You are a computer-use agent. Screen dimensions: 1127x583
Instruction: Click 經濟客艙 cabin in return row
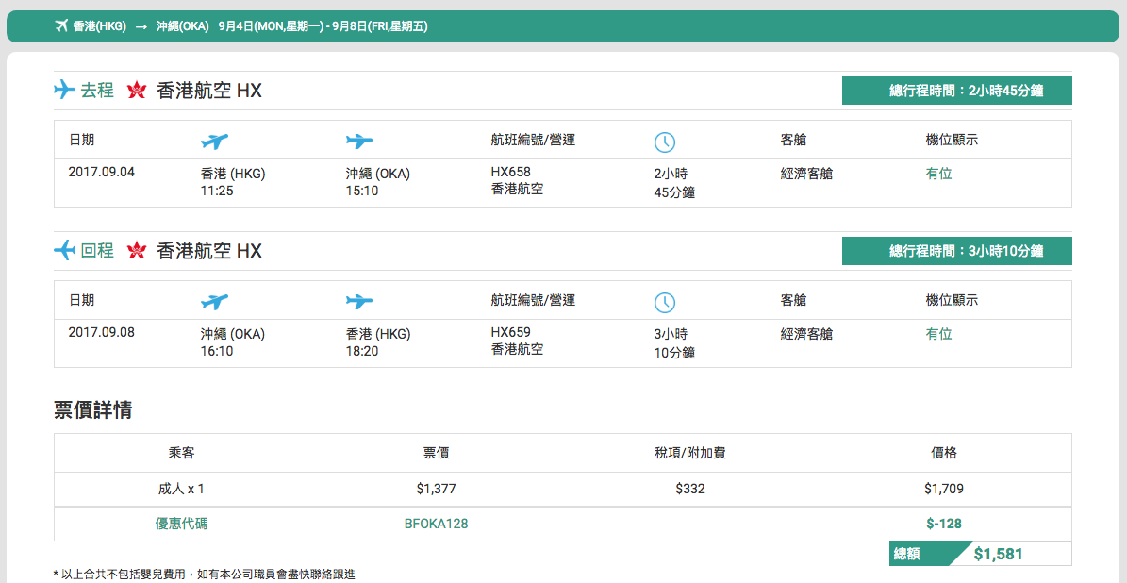pos(806,334)
